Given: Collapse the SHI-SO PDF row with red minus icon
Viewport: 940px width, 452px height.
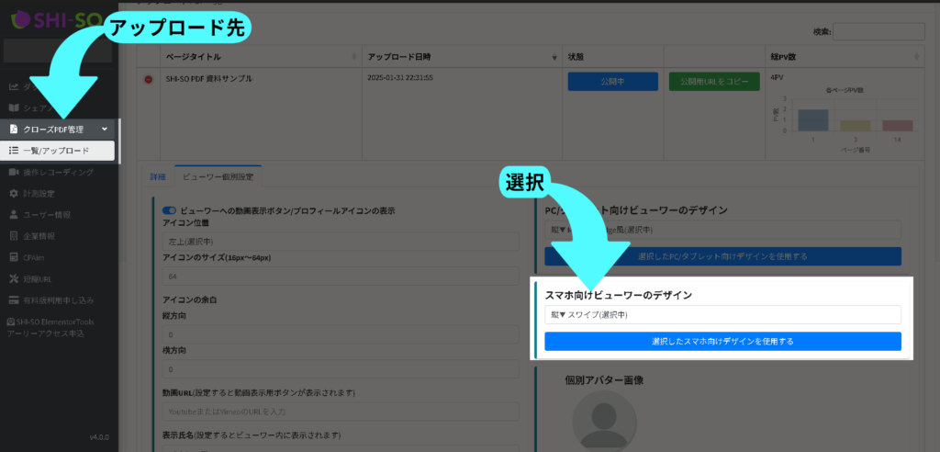Looking at the screenshot, I should 148,80.
